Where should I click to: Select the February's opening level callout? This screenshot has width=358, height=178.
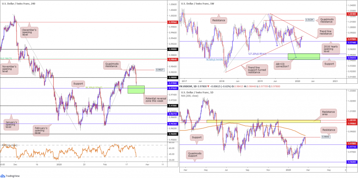41,131
